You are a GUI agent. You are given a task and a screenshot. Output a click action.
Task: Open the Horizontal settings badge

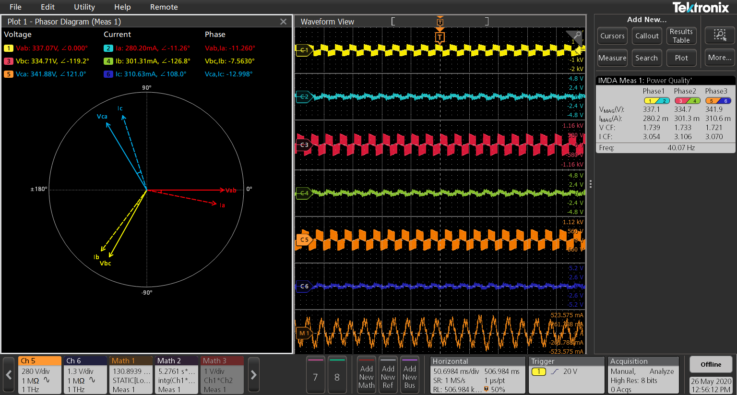(477, 375)
